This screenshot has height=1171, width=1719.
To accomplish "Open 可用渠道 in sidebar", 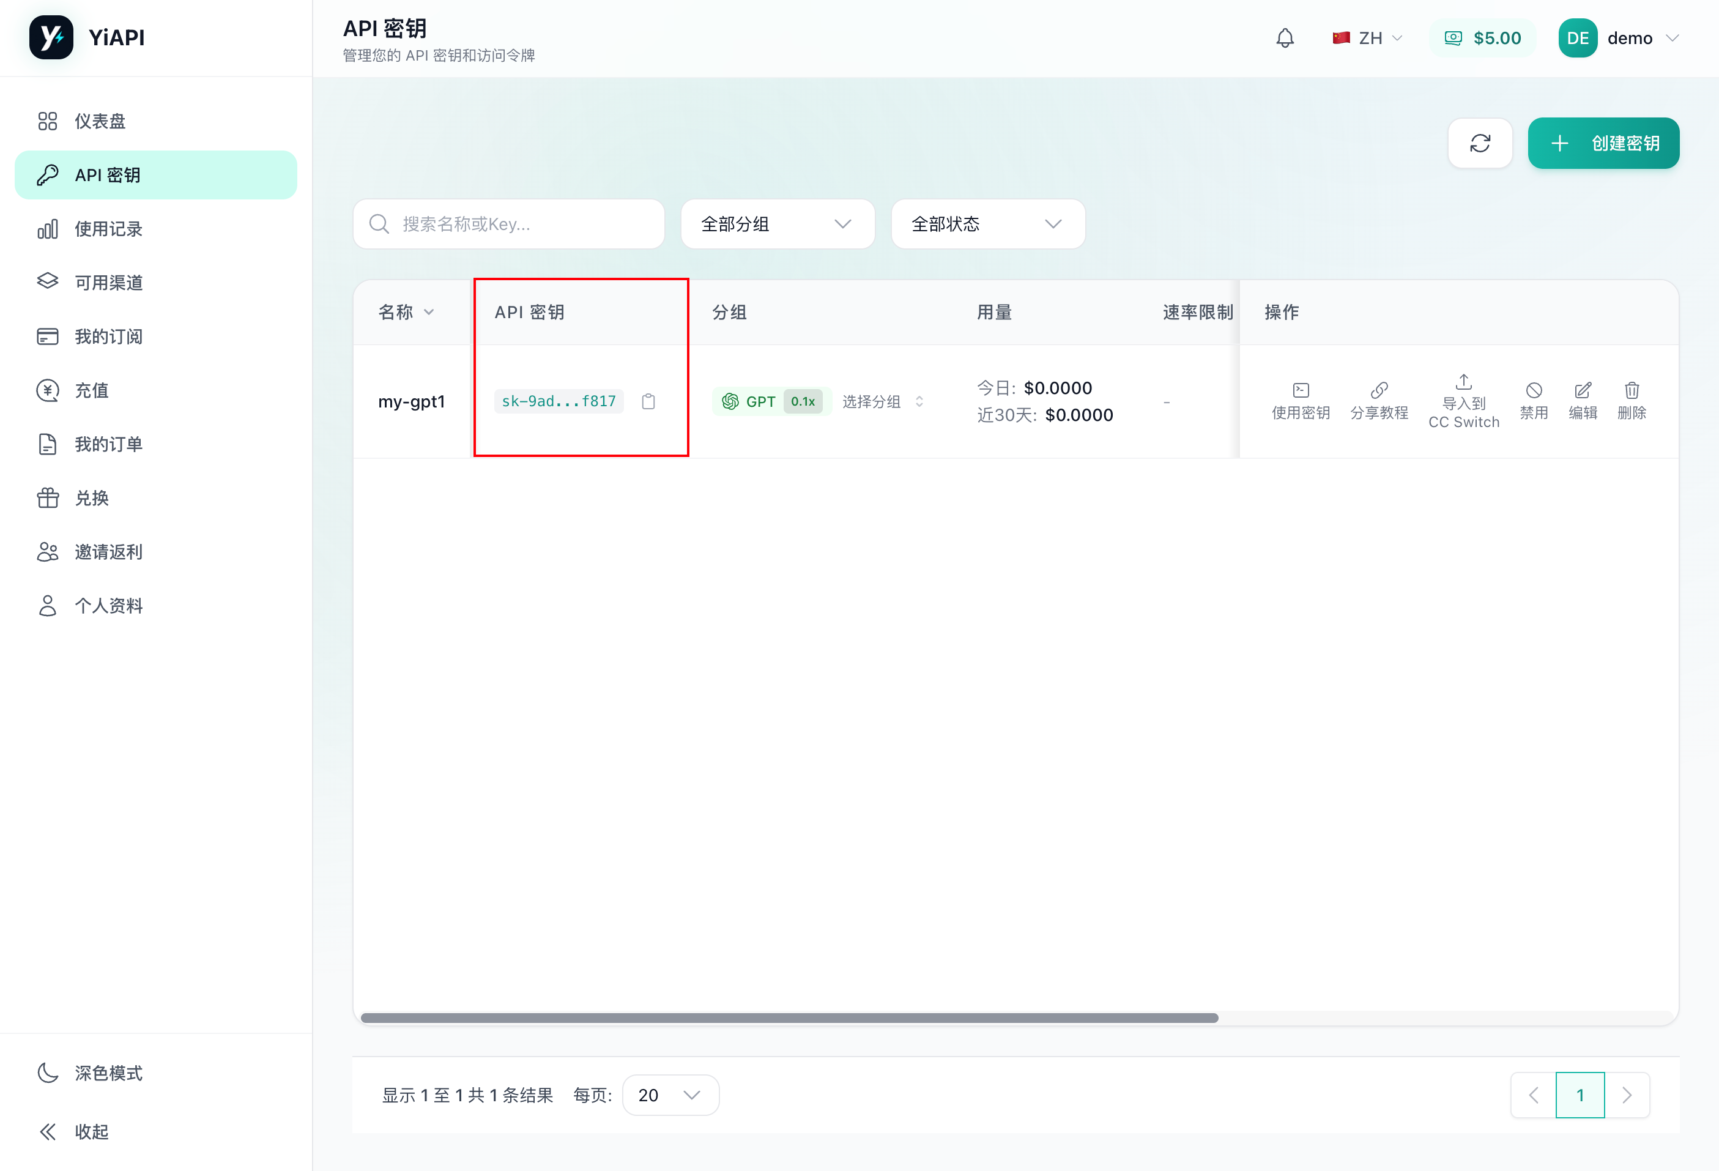I will (x=155, y=283).
